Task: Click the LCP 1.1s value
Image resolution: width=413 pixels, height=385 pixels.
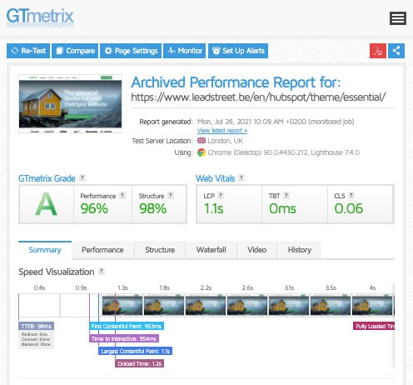Action: [x=213, y=208]
